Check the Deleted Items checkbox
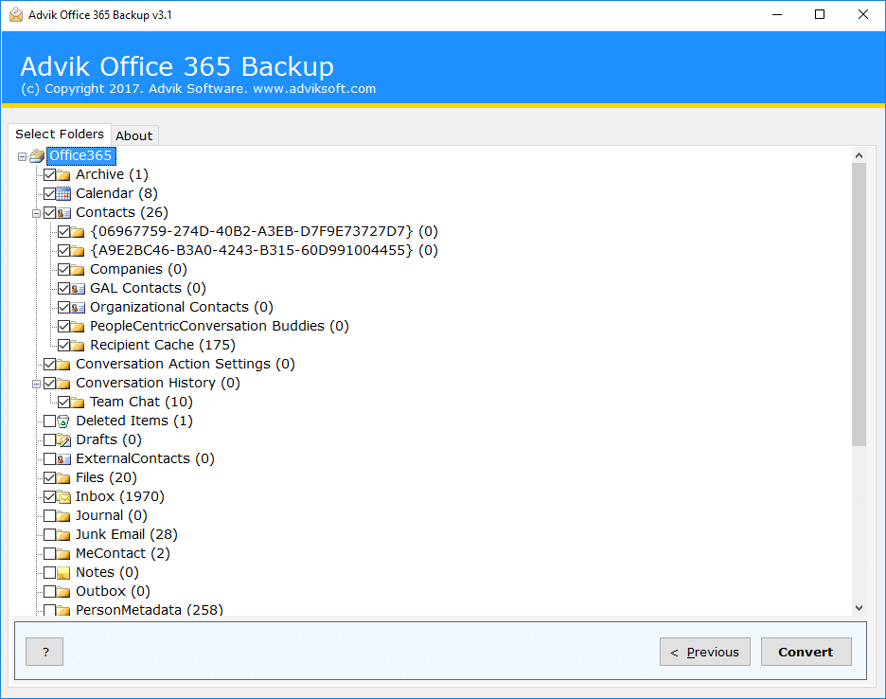Image resolution: width=886 pixels, height=699 pixels. click(x=50, y=421)
